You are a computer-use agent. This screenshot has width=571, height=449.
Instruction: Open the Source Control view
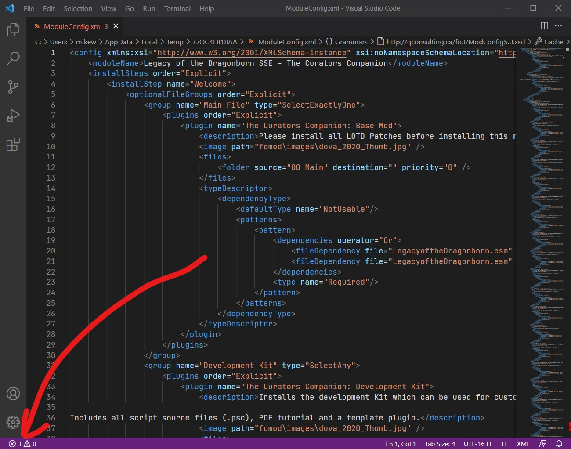[x=13, y=87]
